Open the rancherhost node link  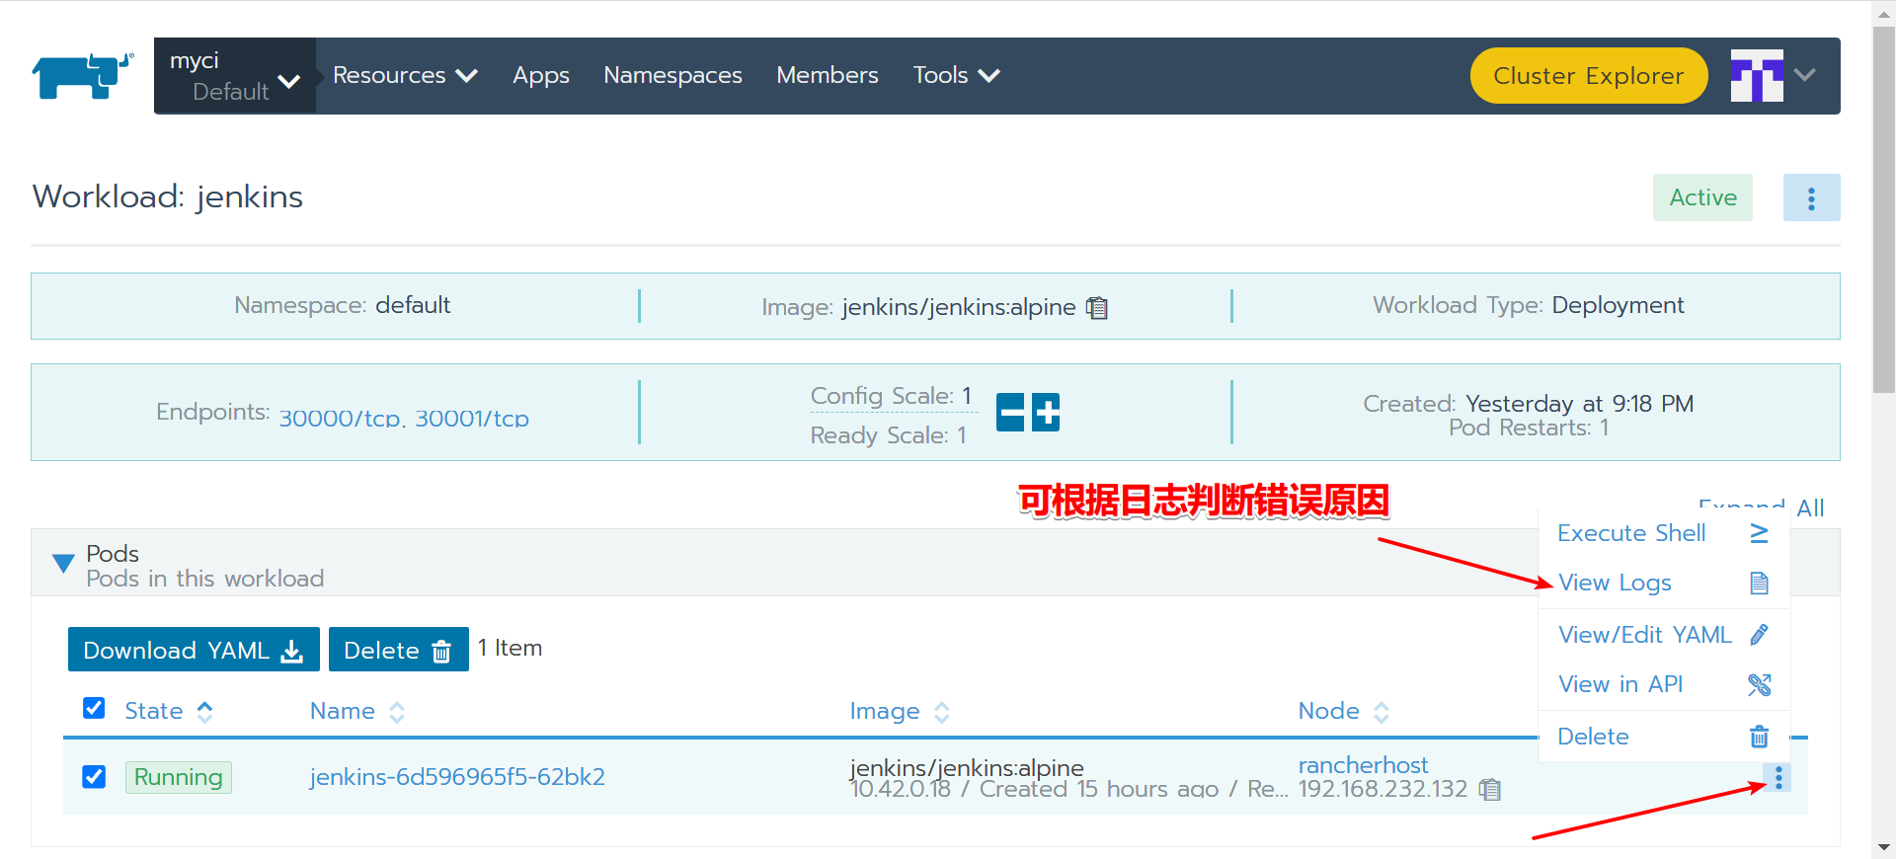point(1363,765)
